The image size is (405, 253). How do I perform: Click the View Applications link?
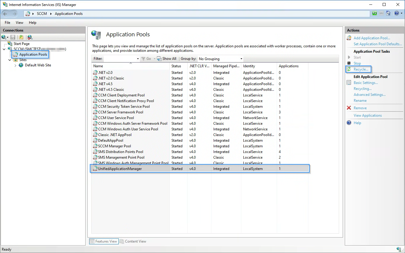tap(368, 115)
